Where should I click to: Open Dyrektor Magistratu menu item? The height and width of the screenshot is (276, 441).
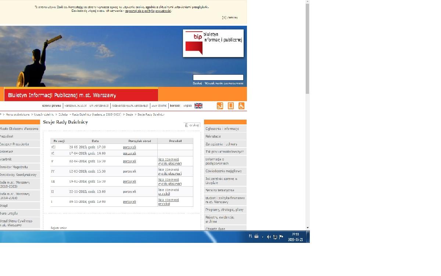tap(20, 167)
